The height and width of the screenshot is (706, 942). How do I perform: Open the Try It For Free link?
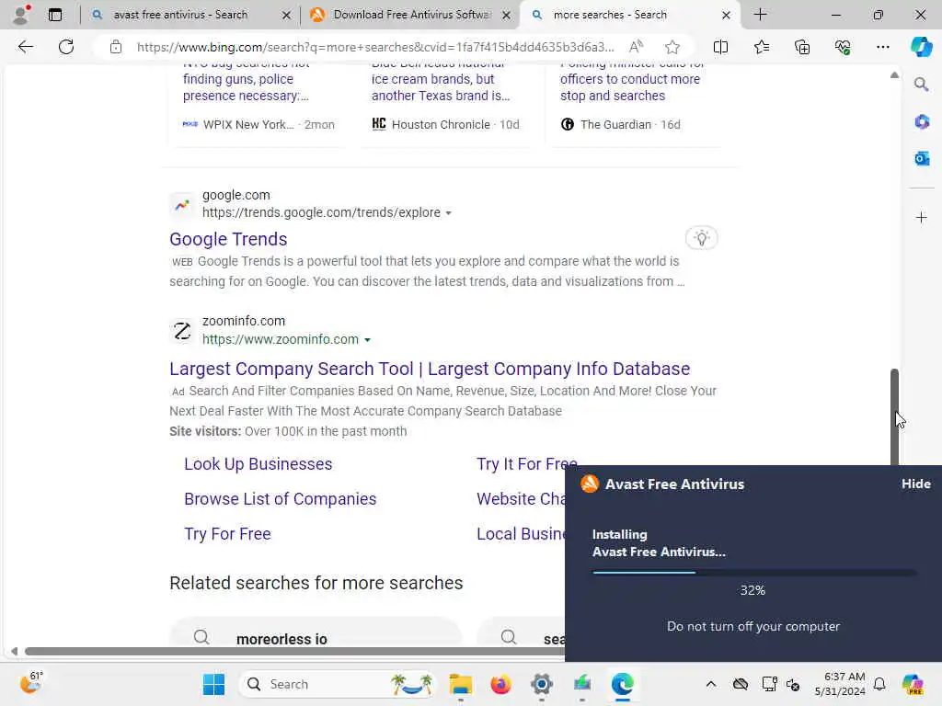526,464
